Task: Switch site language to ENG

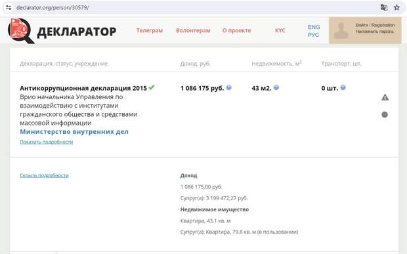Action: [x=314, y=27]
